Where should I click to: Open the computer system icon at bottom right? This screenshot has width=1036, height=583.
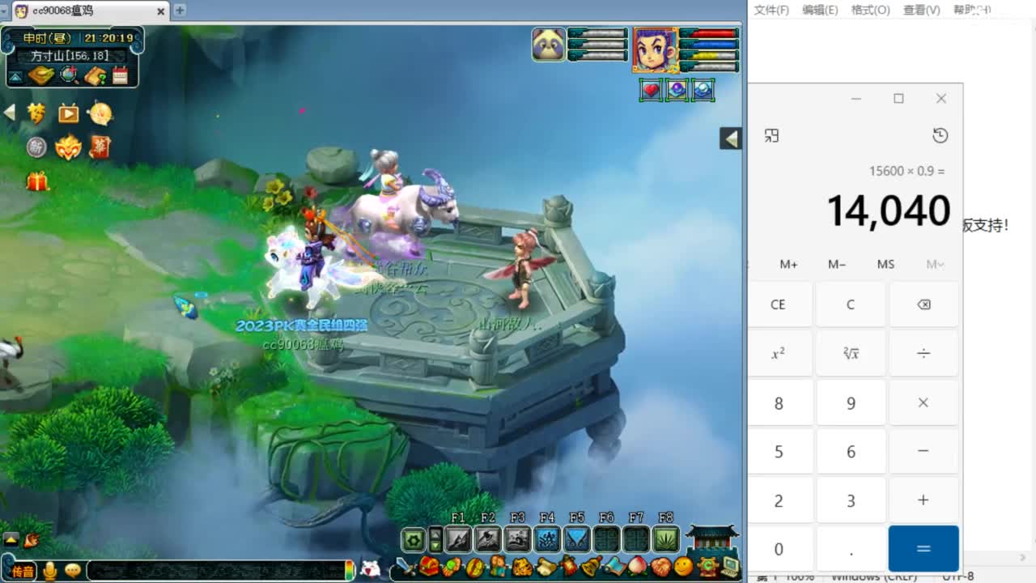point(730,567)
